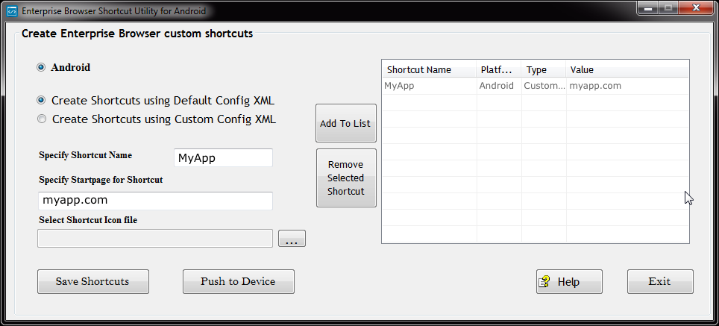
Task: Click the Value column header
Action: pos(627,69)
